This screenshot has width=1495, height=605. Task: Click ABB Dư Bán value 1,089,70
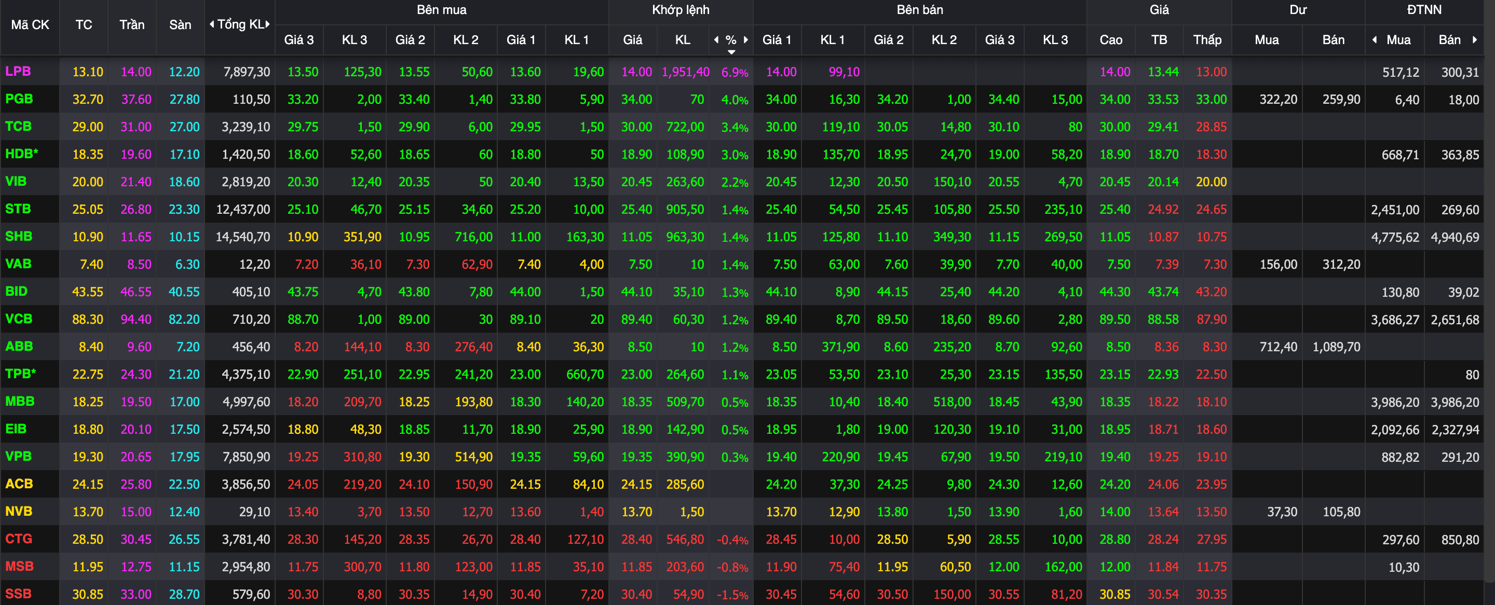tap(1336, 347)
